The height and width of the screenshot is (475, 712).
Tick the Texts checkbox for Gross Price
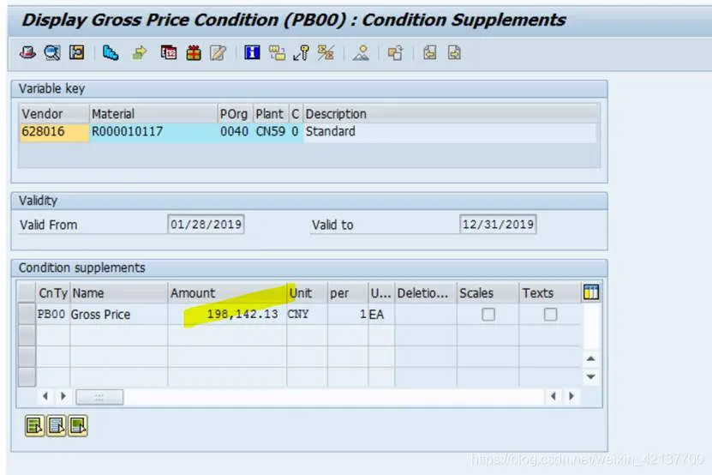[550, 314]
